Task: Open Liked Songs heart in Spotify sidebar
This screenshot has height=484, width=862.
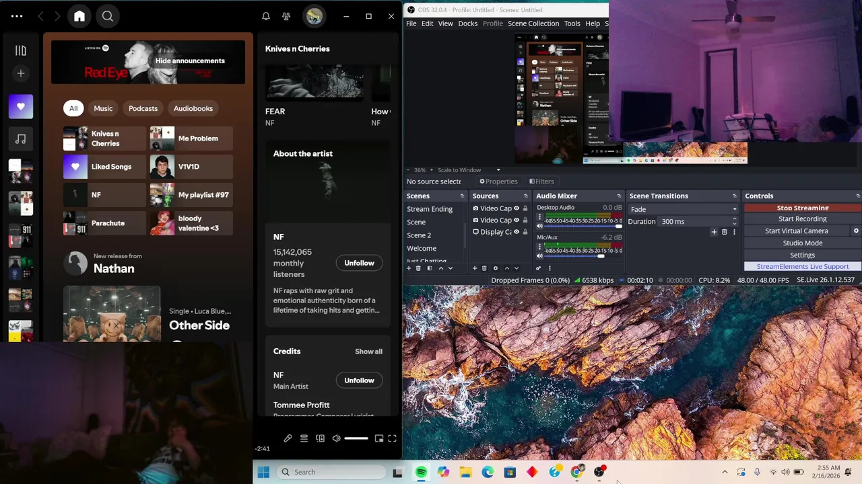Action: coord(21,106)
